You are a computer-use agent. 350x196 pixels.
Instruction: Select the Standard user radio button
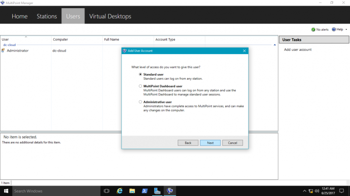[140, 74]
